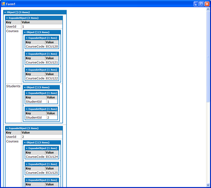Click the Students key label
The height and width of the screenshot is (188, 211).
pos(13,86)
